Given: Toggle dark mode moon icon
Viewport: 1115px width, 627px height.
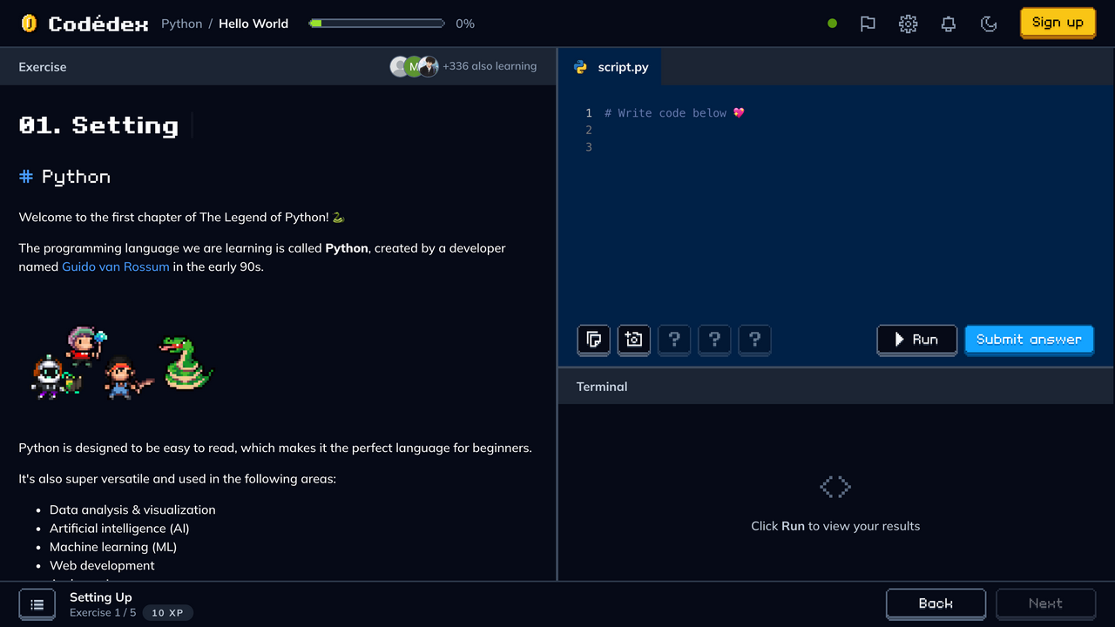Looking at the screenshot, I should click(x=989, y=24).
